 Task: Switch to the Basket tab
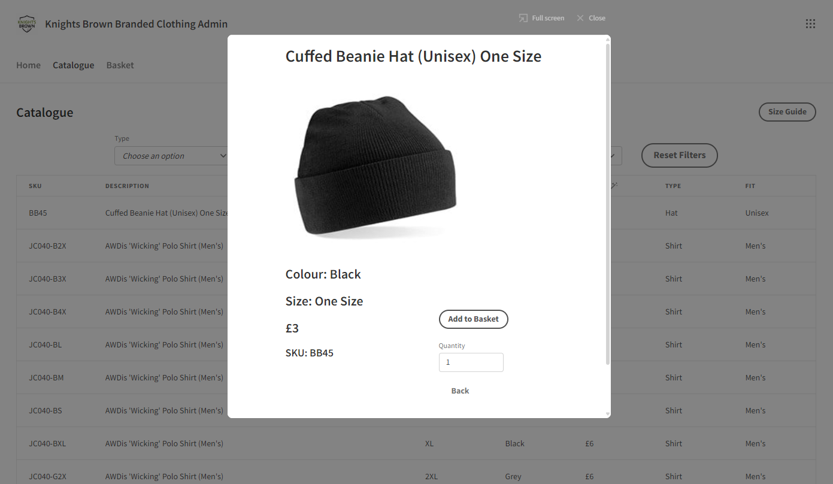[x=120, y=65]
